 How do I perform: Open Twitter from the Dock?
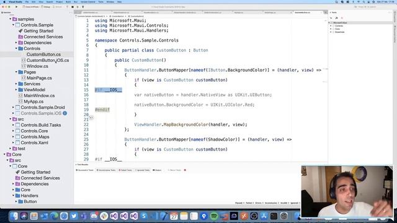pos(74,216)
